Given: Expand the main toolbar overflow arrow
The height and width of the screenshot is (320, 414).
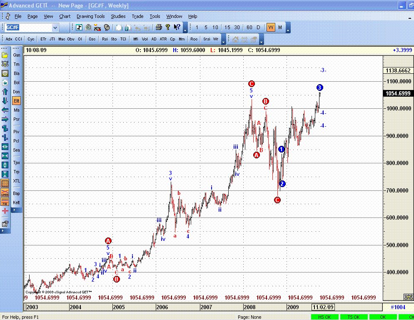Looking at the screenshot, I should click(185, 27).
